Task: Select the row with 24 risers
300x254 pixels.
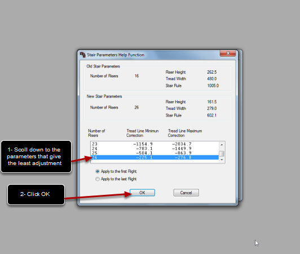Action: (155, 149)
